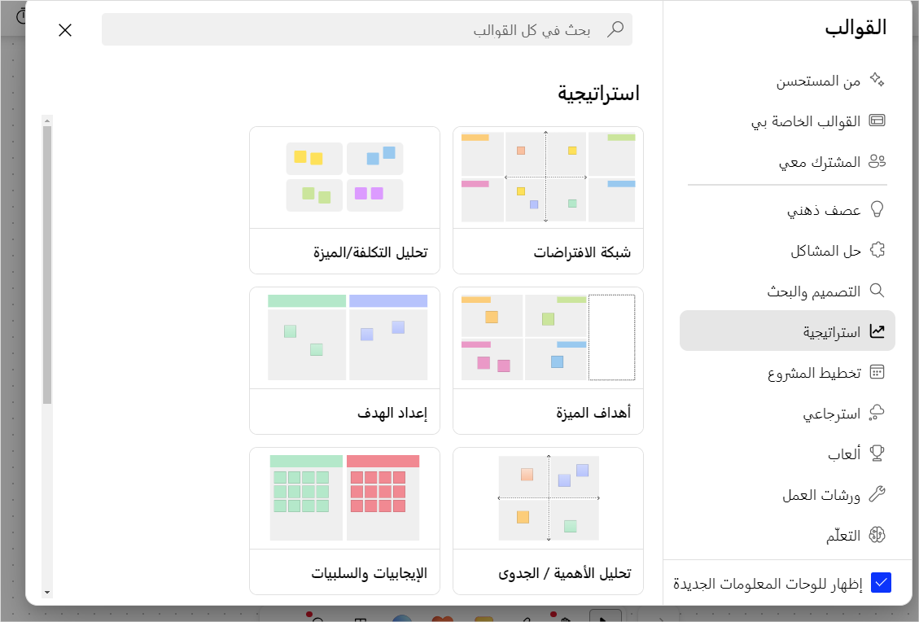Open the استرجاعي category
919x622 pixels.
787,413
